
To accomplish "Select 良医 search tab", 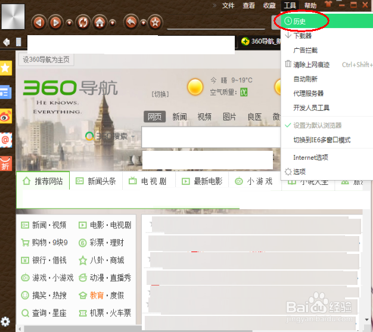I will [255, 117].
